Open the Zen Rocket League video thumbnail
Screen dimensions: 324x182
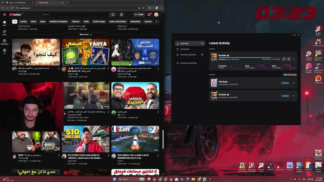[135, 139]
